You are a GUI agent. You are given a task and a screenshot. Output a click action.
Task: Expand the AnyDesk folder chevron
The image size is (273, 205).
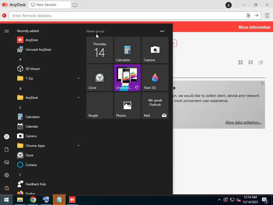78,97
